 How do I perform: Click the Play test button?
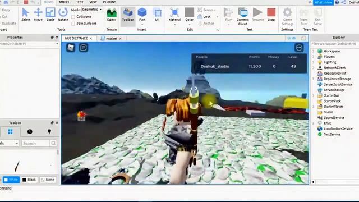tap(228, 15)
